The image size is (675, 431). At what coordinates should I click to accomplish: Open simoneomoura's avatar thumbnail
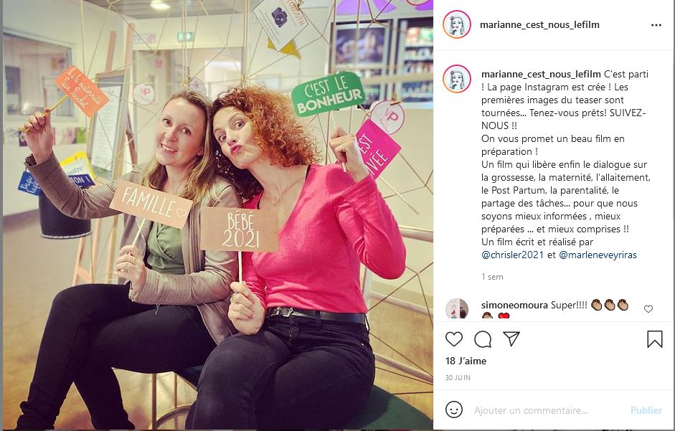coord(457,308)
